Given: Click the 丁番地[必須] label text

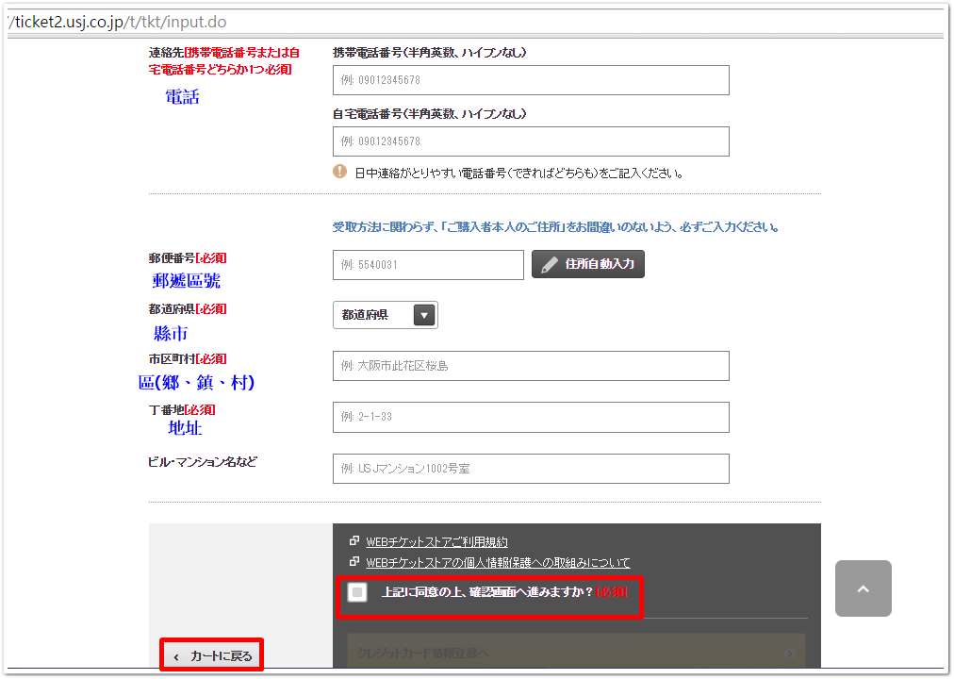Looking at the screenshot, I should coord(182,410).
